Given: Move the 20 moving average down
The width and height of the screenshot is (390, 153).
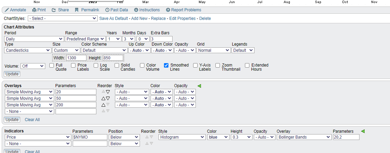Looking at the screenshot, I should click(108, 92).
